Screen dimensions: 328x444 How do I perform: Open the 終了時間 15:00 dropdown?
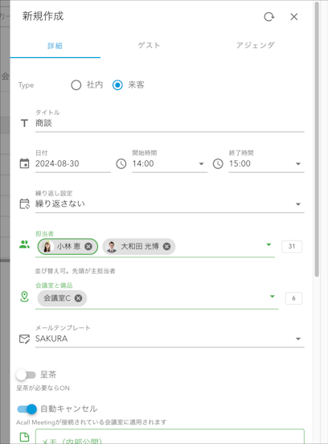[267, 163]
